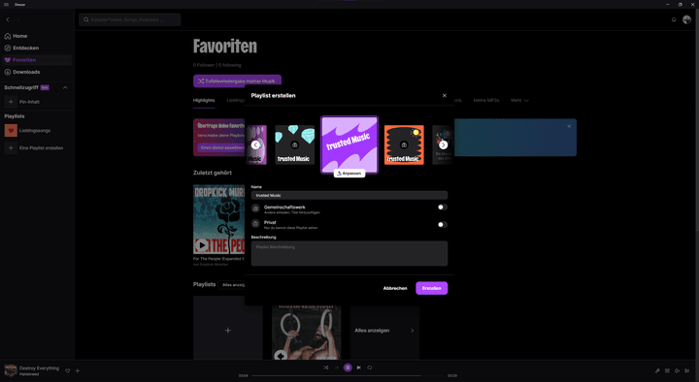Open the user profile avatar
This screenshot has width=699, height=382.
tap(686, 19)
